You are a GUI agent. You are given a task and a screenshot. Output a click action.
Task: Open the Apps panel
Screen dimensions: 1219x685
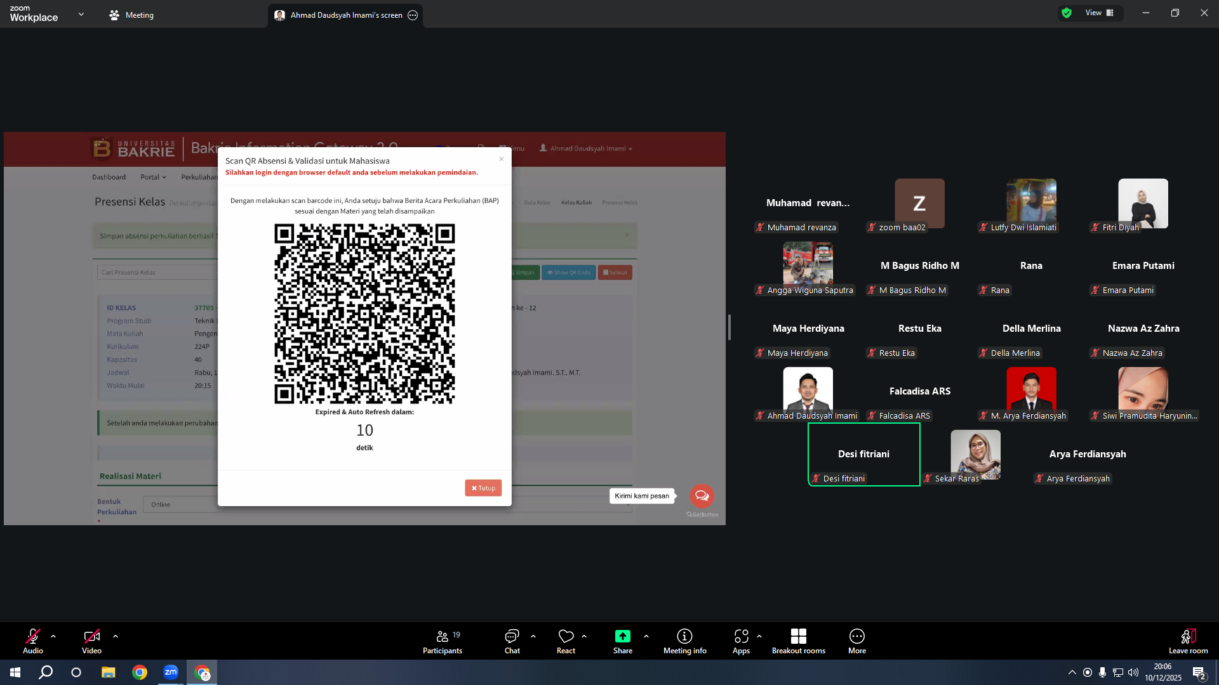pyautogui.click(x=741, y=641)
